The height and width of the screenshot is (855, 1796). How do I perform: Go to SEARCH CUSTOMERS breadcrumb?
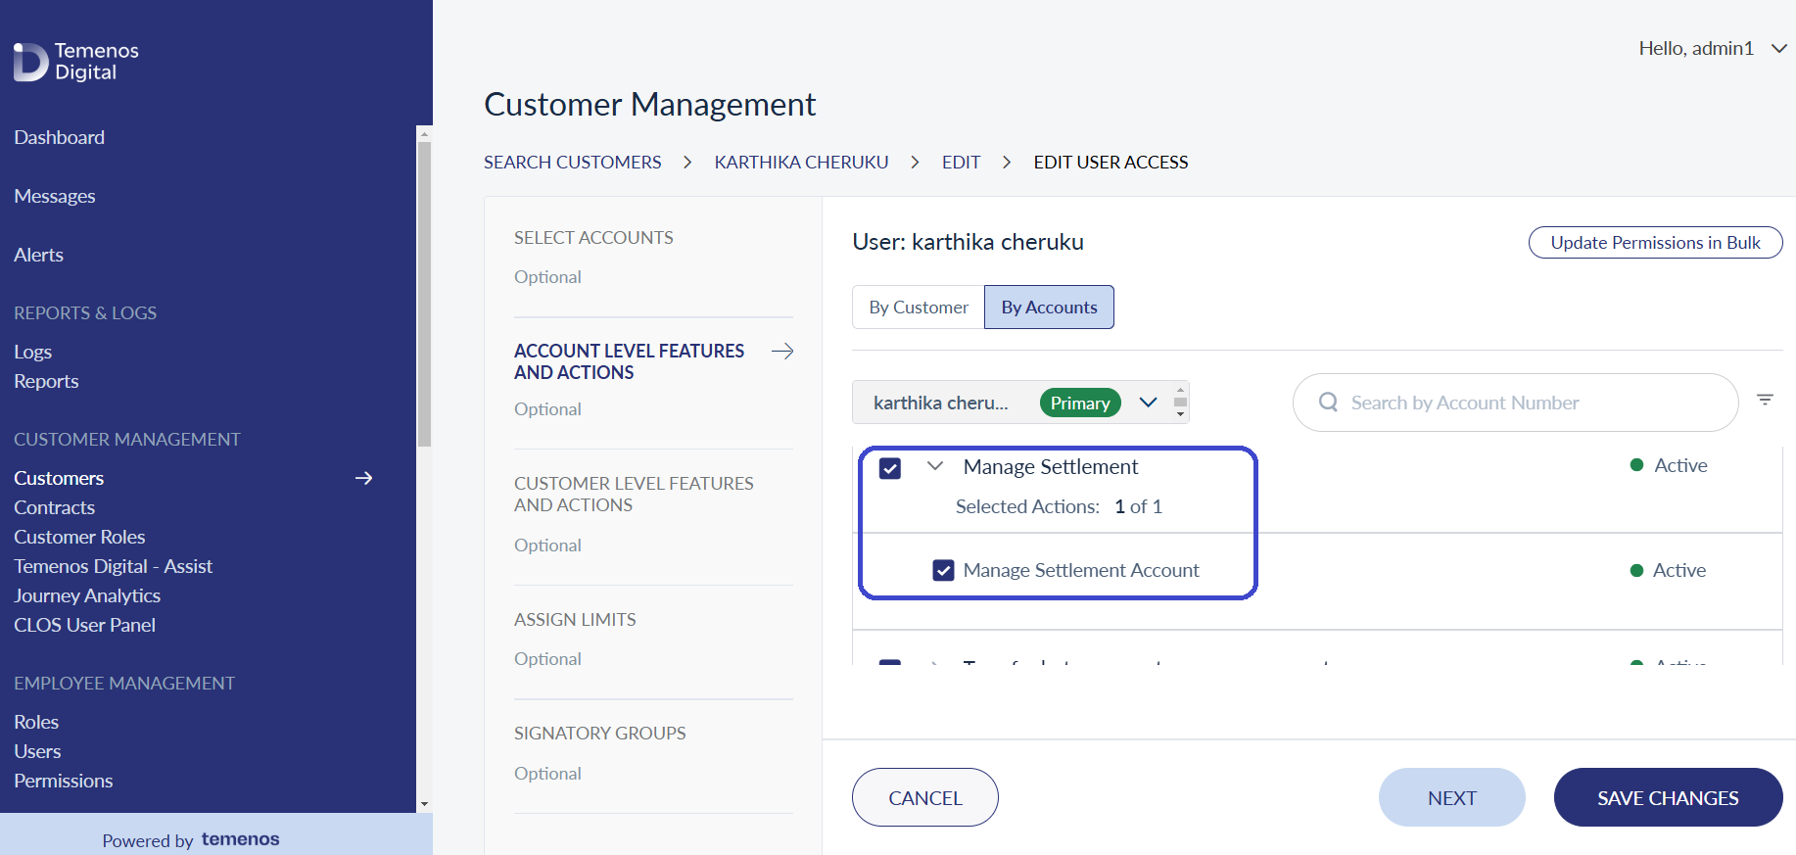click(x=573, y=163)
